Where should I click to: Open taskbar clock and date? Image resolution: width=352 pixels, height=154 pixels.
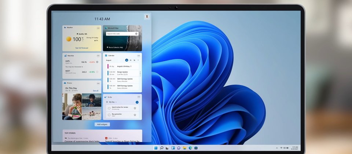(x=294, y=148)
